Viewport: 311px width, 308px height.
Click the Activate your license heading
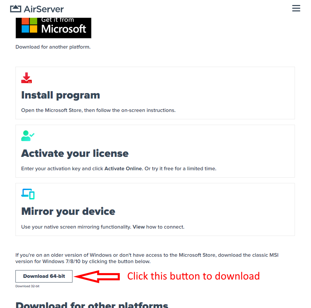75,153
